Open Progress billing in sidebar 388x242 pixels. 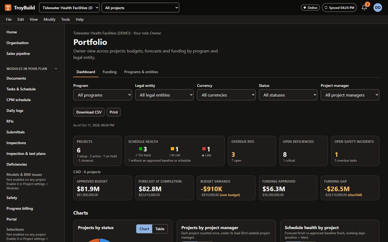click(x=20, y=208)
